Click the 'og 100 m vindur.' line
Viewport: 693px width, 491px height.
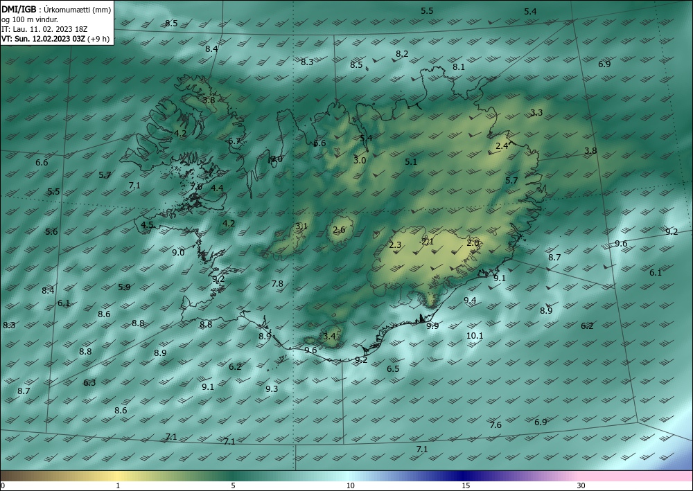(x=30, y=19)
